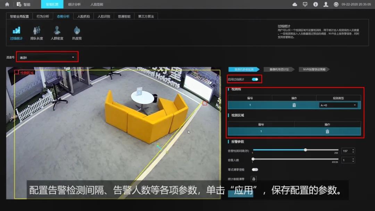Screen dimensions: 375x211
Task: Click the home icon in top bar
Action: [7, 5]
